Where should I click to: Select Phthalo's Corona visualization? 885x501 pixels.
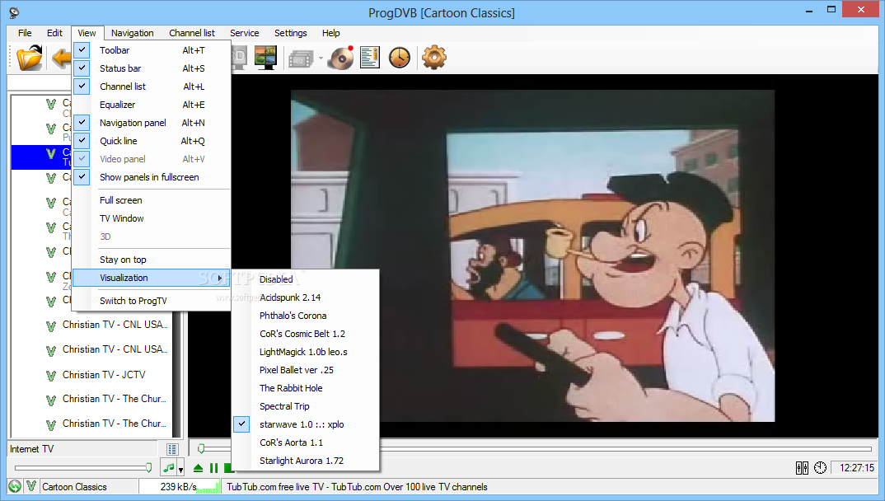point(306,316)
